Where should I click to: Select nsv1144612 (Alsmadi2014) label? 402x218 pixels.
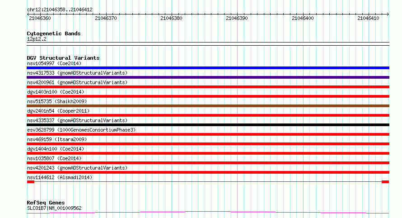60,177
